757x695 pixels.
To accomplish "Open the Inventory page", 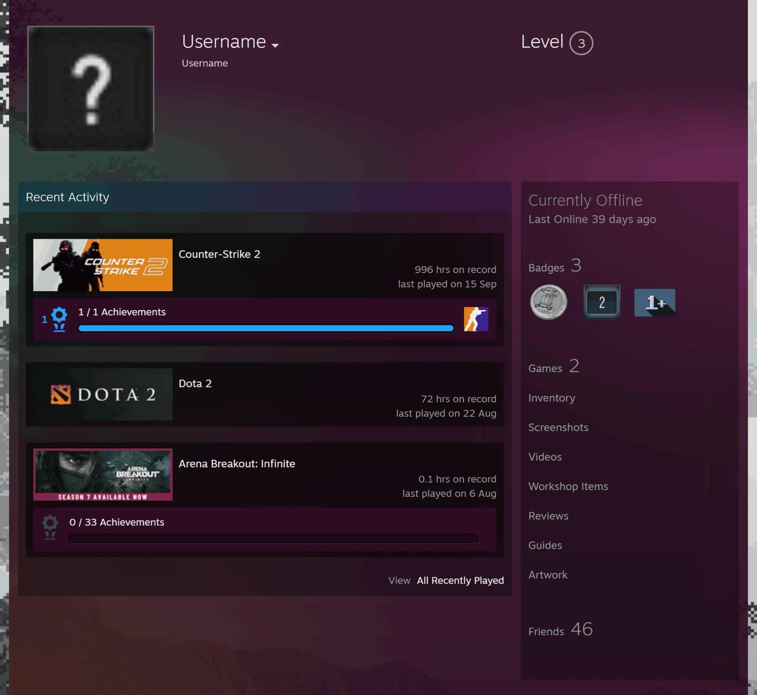I will [552, 398].
